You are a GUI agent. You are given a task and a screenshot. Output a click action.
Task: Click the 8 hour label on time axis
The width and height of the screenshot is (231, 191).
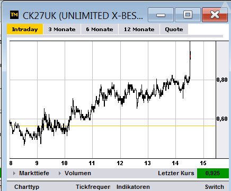(11, 163)
